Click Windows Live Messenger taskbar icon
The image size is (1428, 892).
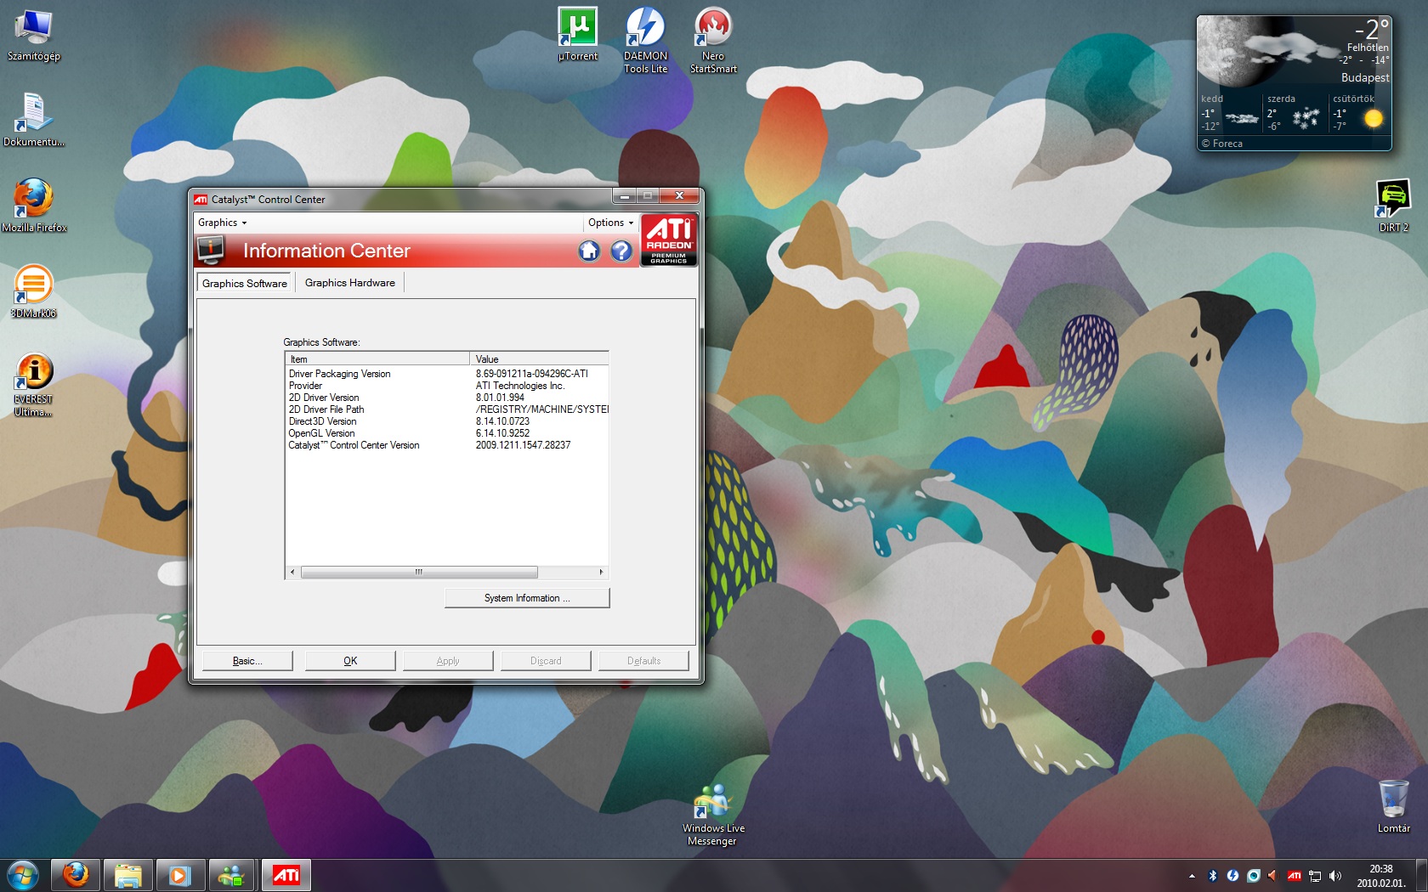click(231, 875)
